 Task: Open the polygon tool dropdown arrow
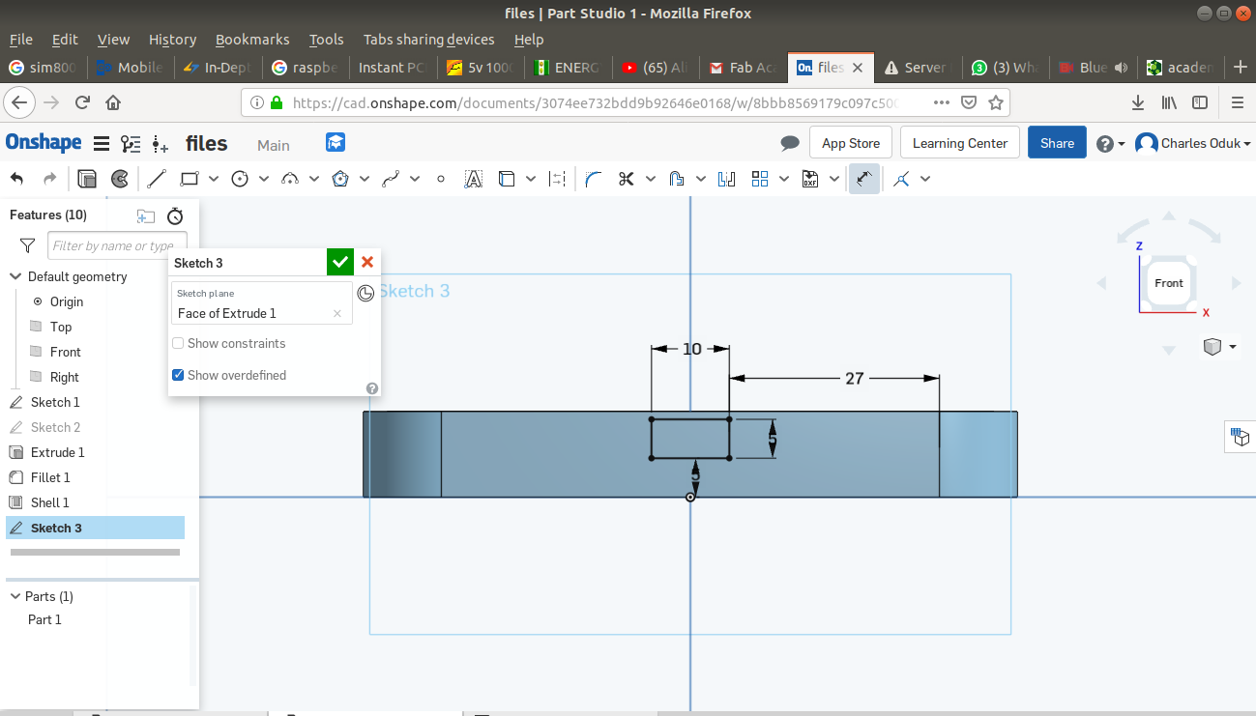[365, 179]
